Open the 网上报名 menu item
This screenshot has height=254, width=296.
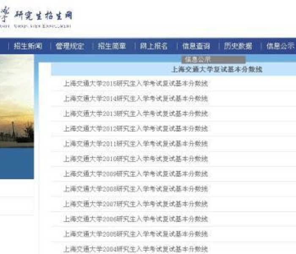pos(153,46)
